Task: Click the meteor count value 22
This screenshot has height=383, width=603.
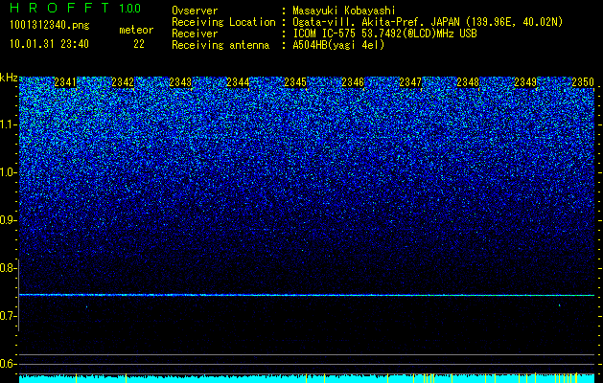Action: pos(139,44)
